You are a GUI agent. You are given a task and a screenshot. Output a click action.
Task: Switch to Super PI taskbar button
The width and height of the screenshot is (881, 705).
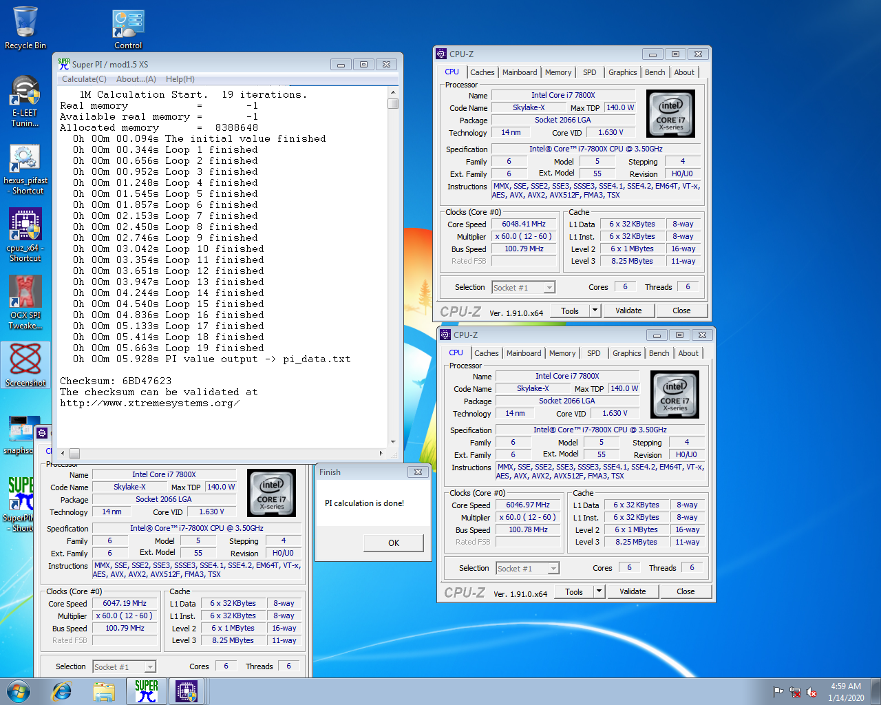(146, 691)
